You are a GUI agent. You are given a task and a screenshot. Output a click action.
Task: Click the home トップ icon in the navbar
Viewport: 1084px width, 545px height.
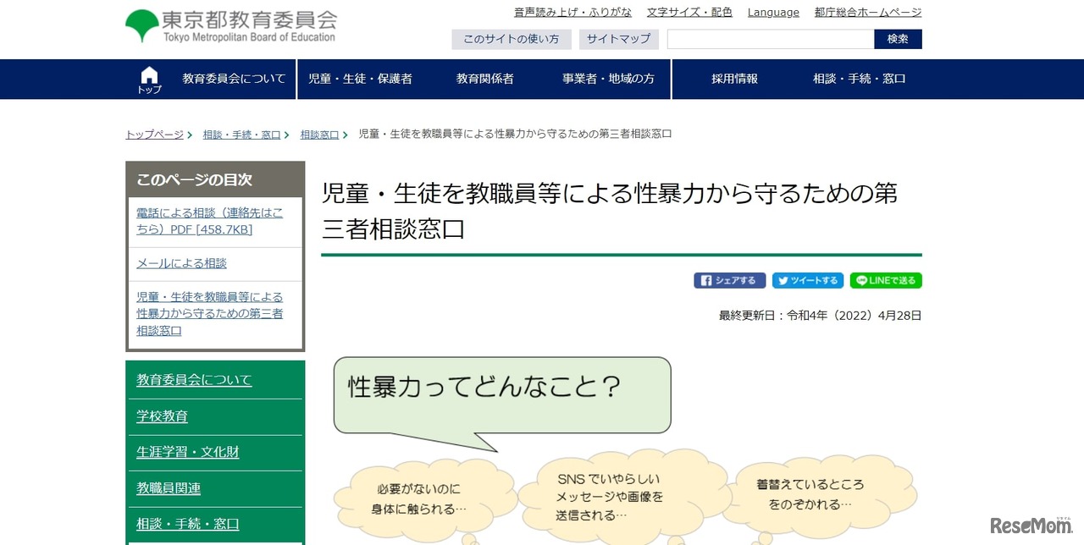point(148,79)
